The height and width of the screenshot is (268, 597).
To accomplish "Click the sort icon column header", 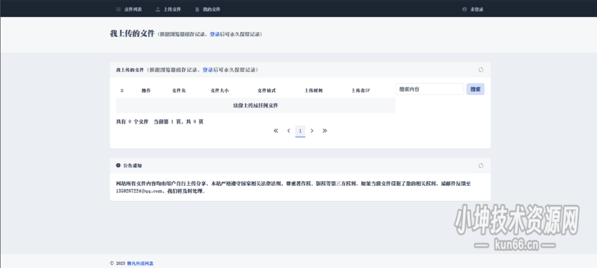I will click(122, 91).
